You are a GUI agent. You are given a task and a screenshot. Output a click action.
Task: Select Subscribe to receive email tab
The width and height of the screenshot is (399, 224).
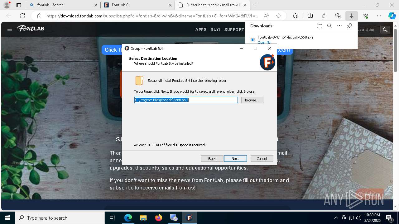point(213,5)
